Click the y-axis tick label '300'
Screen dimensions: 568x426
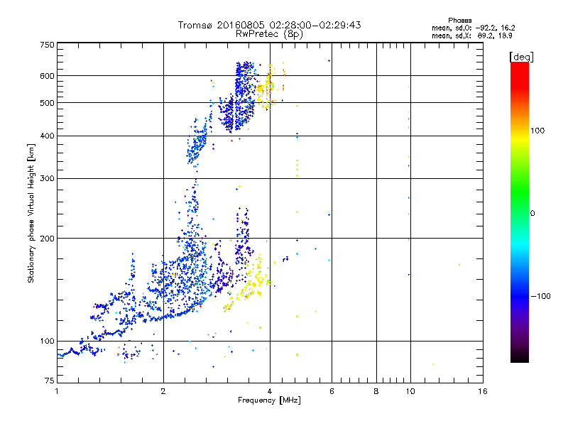click(x=47, y=178)
